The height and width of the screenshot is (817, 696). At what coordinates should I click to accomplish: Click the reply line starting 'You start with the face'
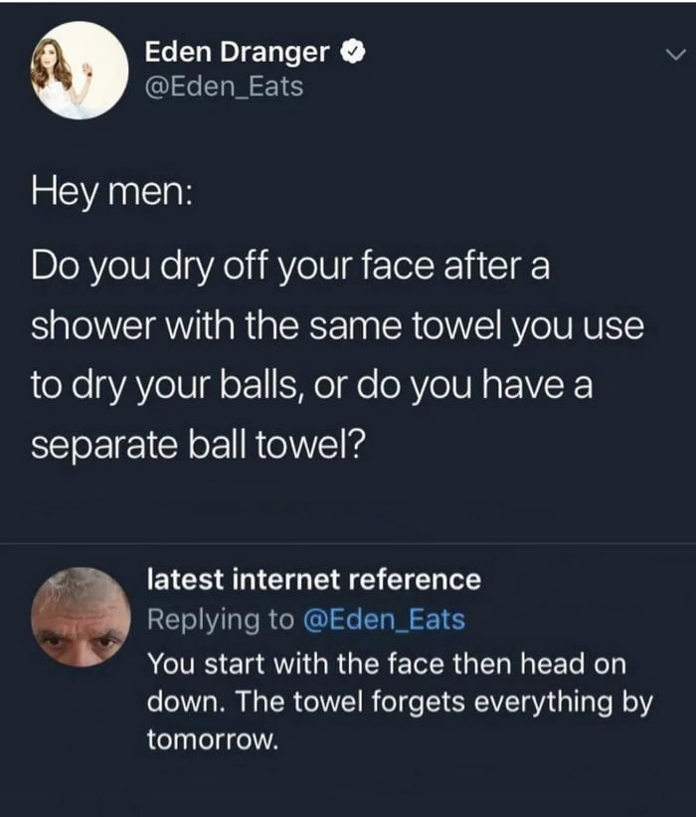pyautogui.click(x=387, y=661)
